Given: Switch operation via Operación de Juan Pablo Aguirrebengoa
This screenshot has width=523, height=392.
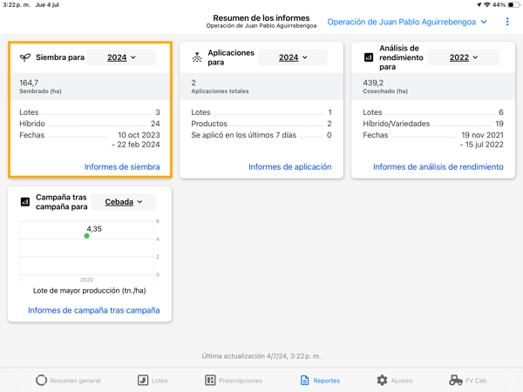Looking at the screenshot, I should point(407,22).
